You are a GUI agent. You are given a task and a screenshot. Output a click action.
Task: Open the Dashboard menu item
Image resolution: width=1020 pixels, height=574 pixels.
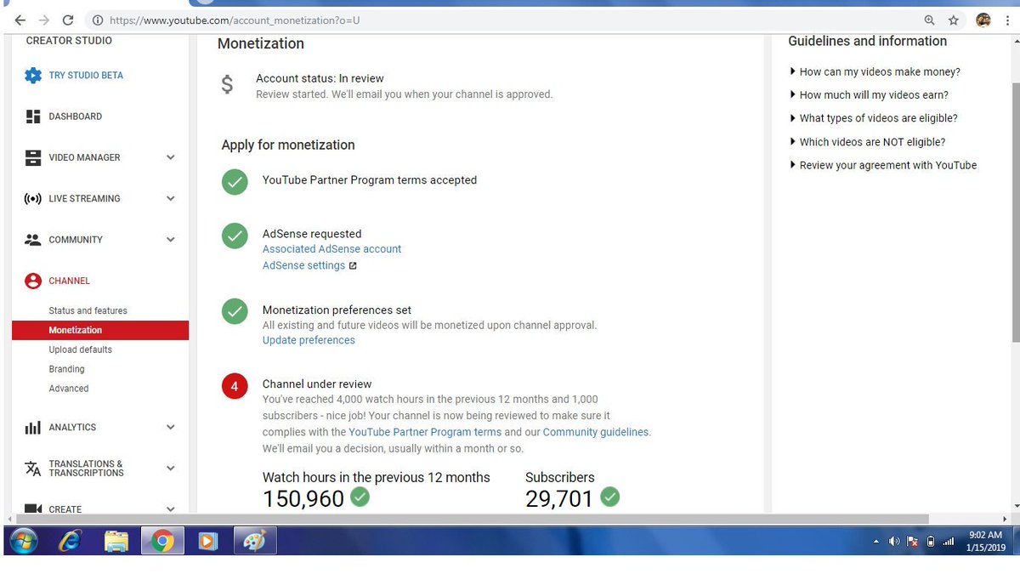pyautogui.click(x=75, y=117)
